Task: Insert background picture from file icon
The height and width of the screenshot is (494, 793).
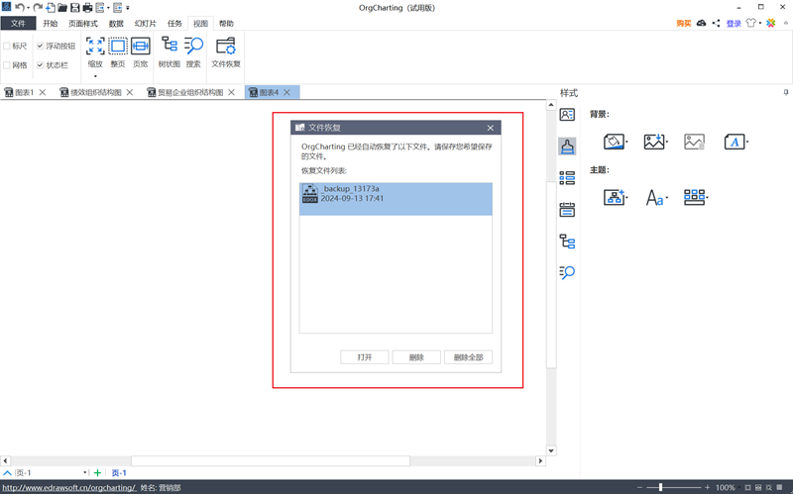Action: 654,142
